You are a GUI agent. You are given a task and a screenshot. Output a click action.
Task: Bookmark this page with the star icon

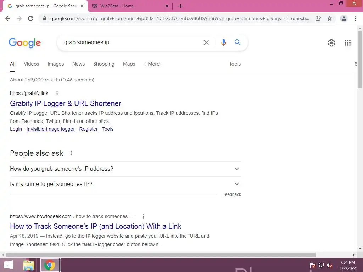point(330,18)
